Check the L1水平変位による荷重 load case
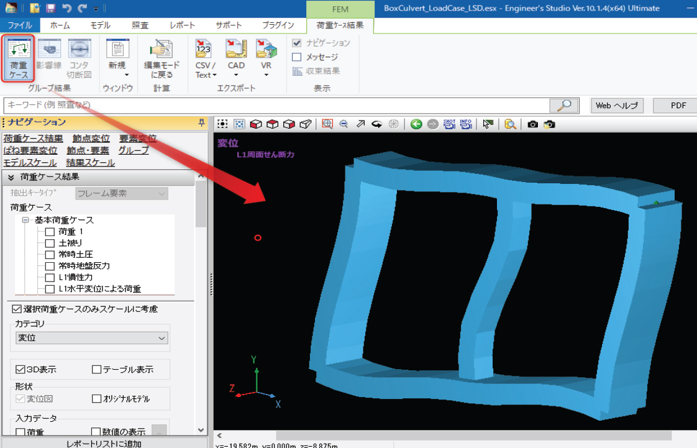Image resolution: width=697 pixels, height=448 pixels. [x=50, y=290]
